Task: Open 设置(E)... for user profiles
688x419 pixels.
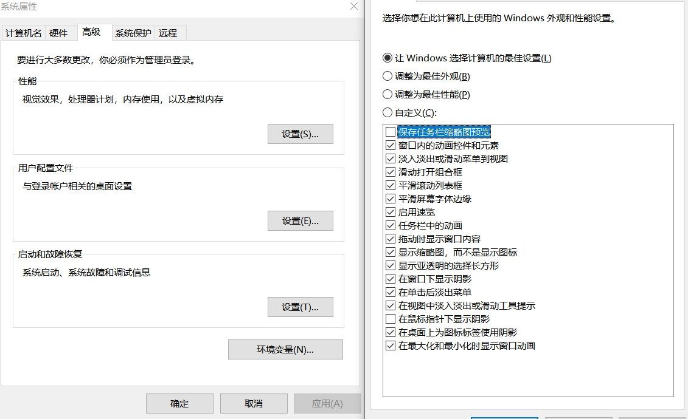Action: coord(300,220)
